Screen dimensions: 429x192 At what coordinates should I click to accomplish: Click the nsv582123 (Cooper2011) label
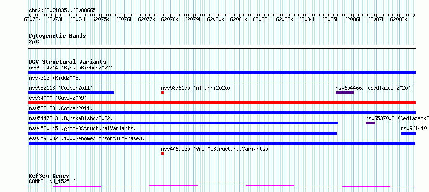pos(61,108)
